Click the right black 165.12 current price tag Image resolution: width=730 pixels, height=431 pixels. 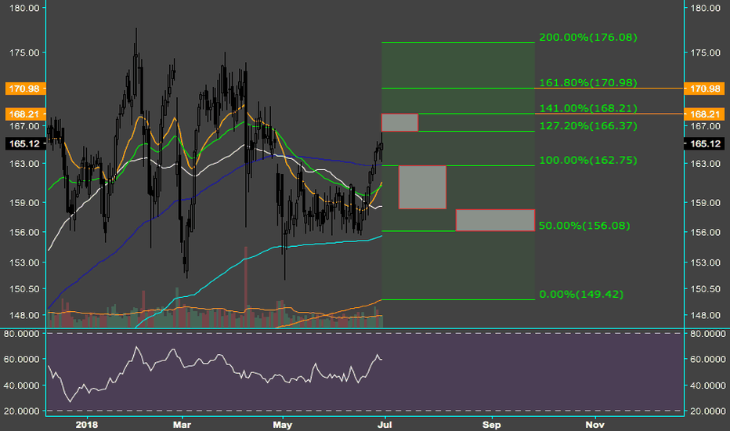(704, 143)
